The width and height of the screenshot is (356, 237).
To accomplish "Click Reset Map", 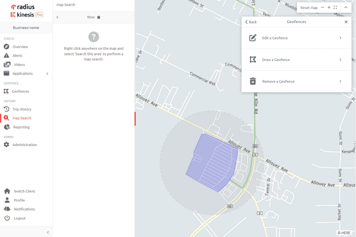I will coord(309,7).
